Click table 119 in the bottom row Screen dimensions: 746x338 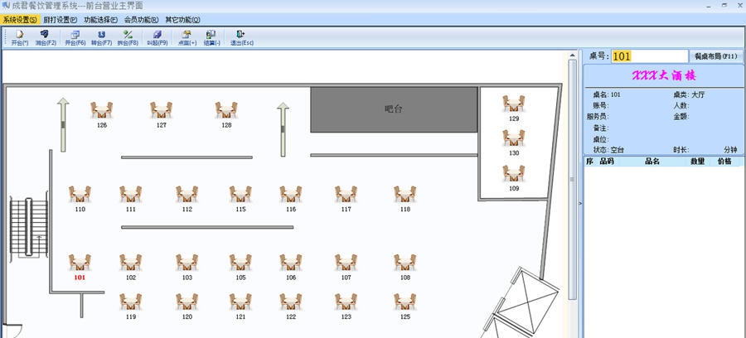tap(131, 302)
